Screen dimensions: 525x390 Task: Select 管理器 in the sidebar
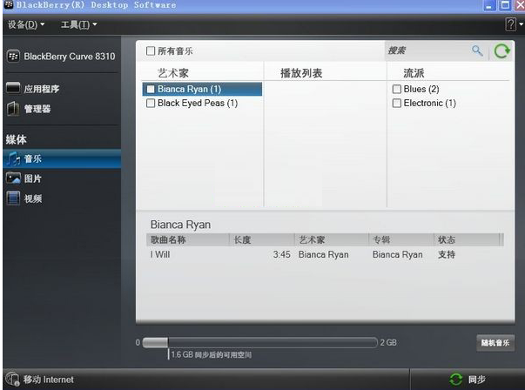[37, 109]
